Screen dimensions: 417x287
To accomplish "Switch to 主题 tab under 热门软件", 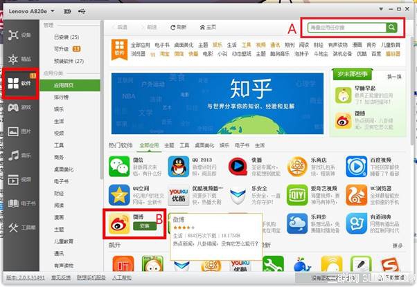I will tap(169, 145).
